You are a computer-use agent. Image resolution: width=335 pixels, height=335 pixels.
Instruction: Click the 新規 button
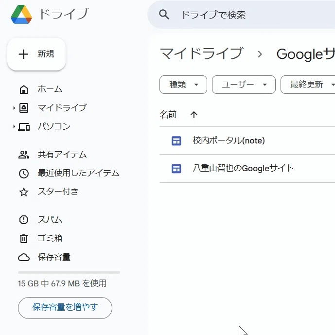(x=36, y=54)
